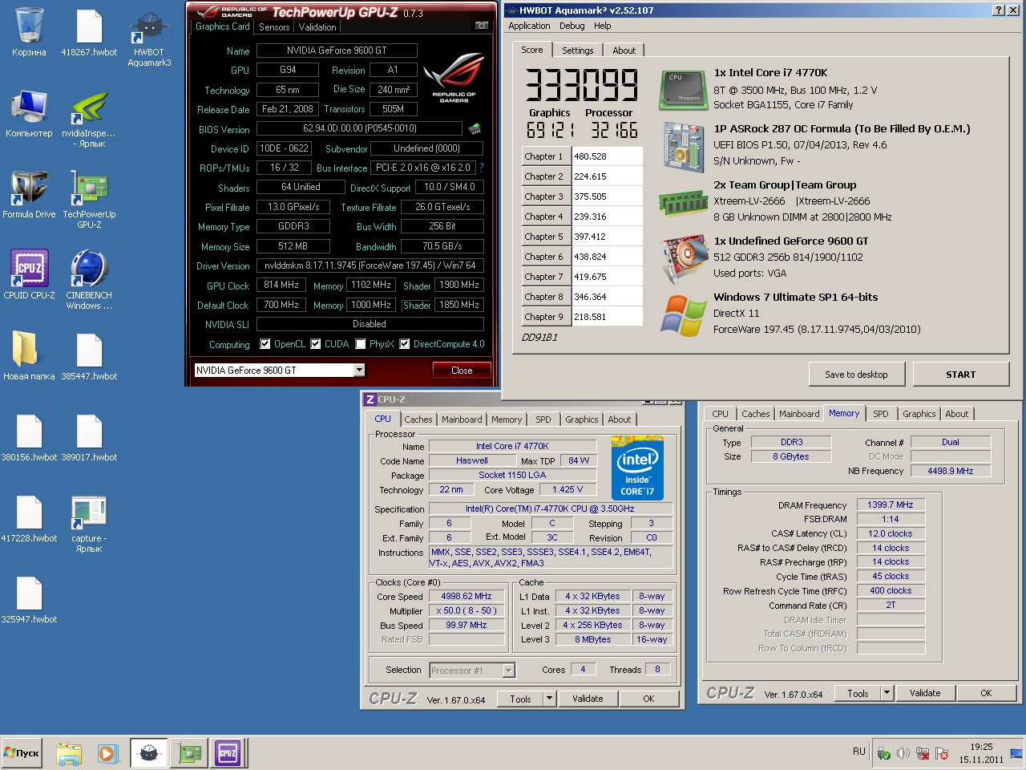
Task: Select the 389017.hwbot file icon
Action: [x=89, y=437]
